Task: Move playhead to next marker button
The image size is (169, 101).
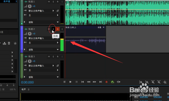Action: pos(100,82)
